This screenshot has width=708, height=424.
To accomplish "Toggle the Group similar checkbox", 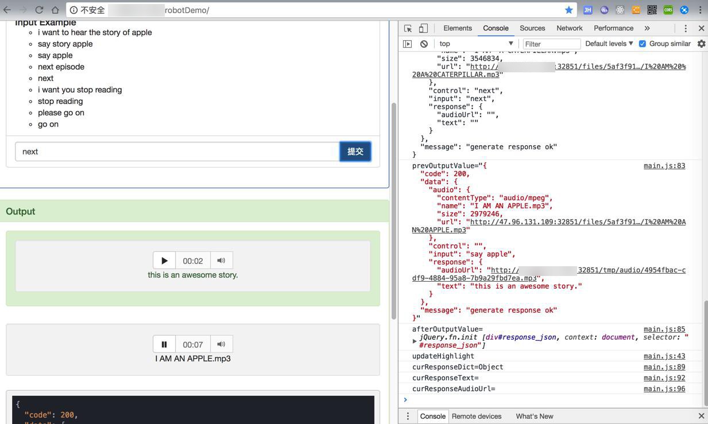I will click(x=643, y=44).
